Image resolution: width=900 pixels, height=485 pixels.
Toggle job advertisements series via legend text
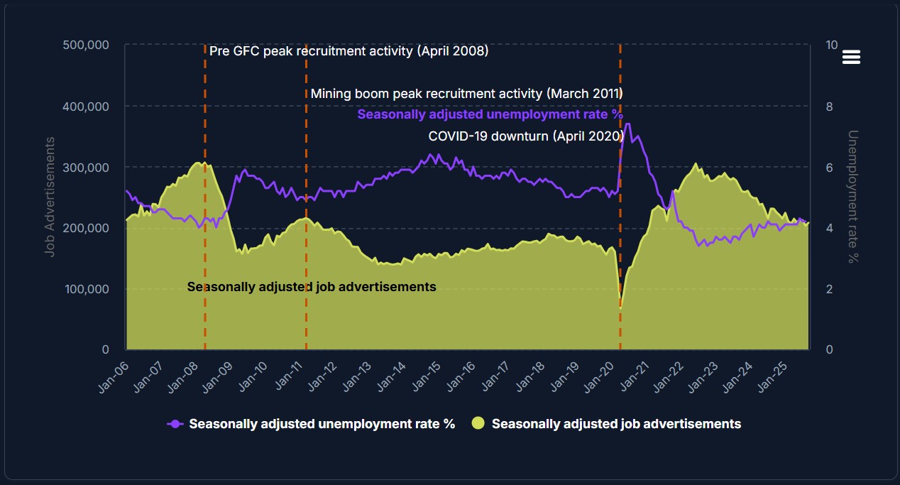(x=616, y=424)
